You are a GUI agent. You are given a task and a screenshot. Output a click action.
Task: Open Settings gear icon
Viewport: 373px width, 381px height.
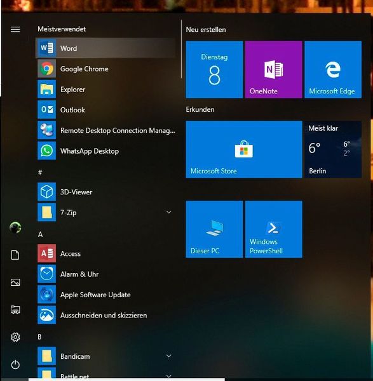15,337
